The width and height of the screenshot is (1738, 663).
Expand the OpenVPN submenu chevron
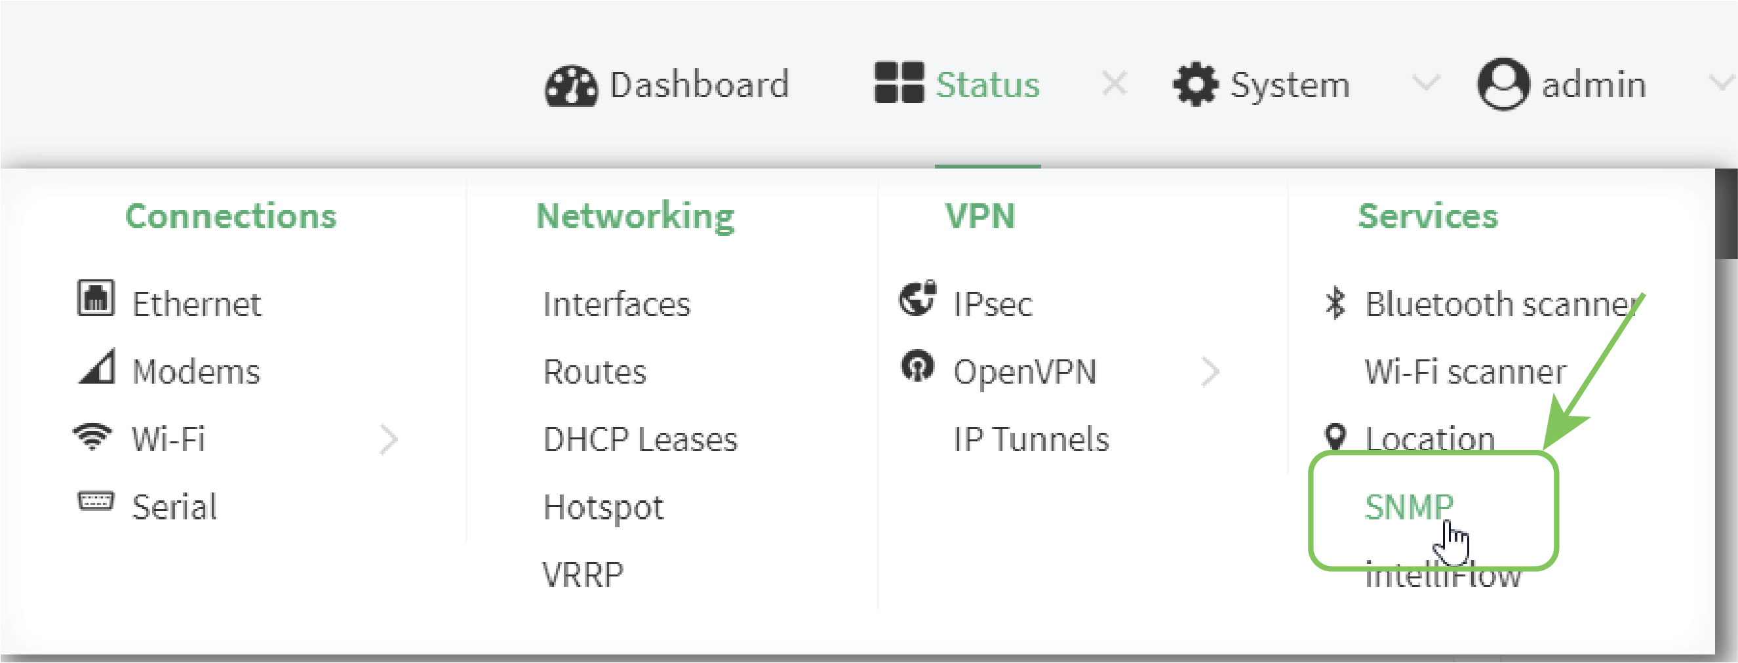(1210, 372)
